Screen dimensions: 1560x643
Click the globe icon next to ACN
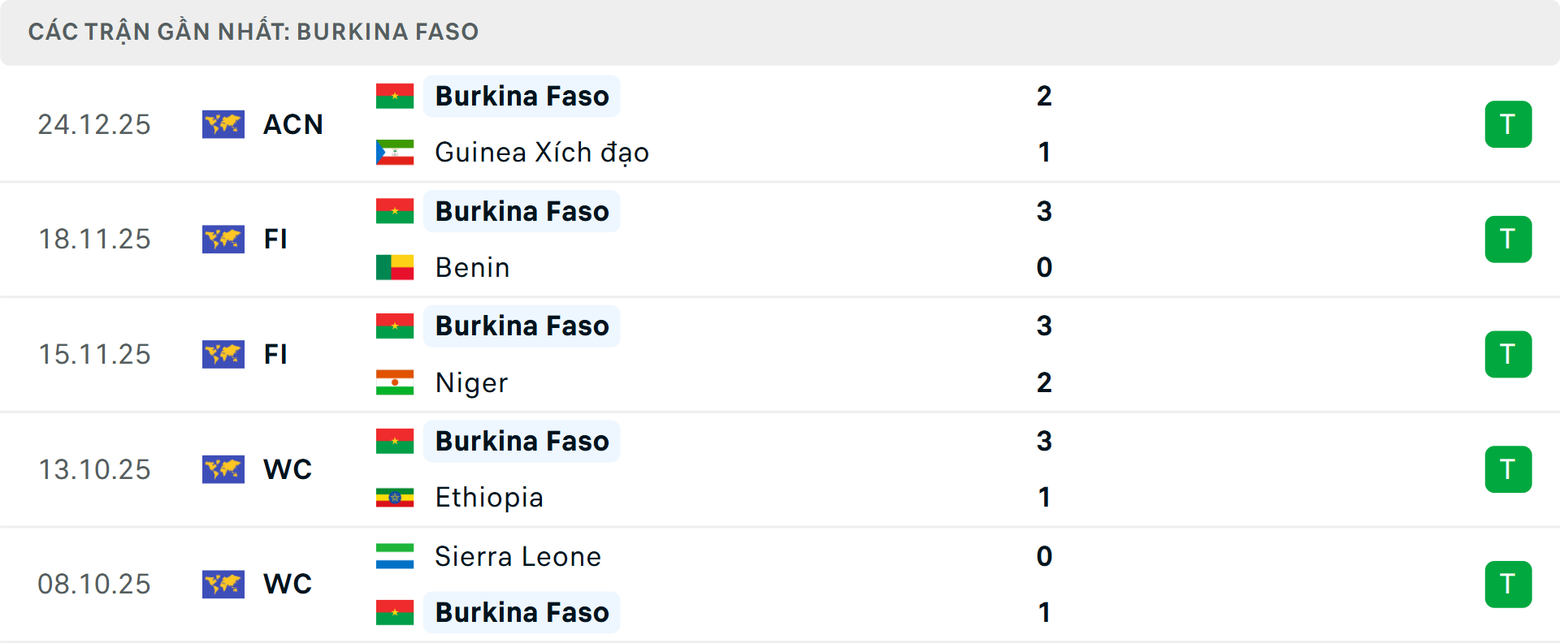[x=223, y=124]
